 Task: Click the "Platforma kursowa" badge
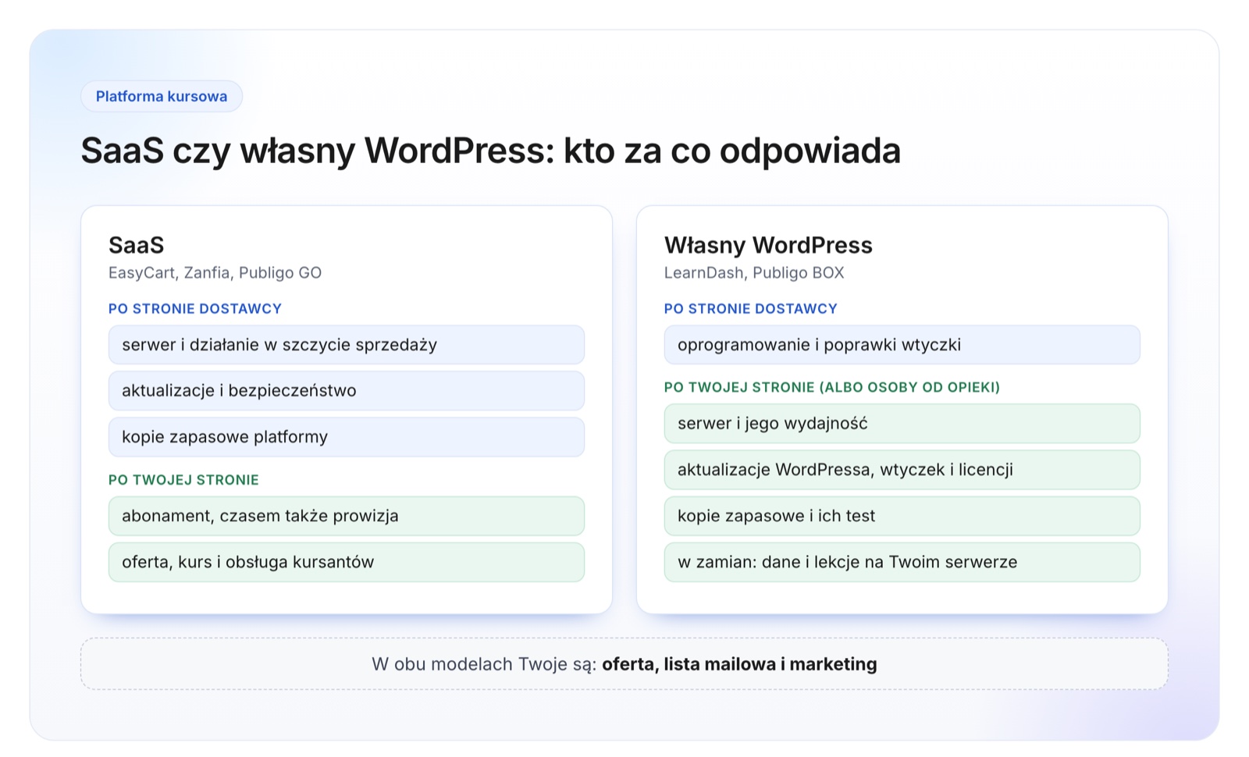coord(162,96)
